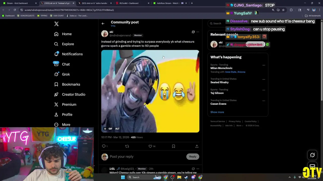The height and width of the screenshot is (181, 323).
Task: Open Bookmarks in the sidebar
Action: point(67,84)
